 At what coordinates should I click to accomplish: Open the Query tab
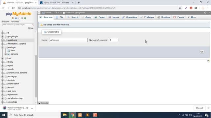coord(86,17)
